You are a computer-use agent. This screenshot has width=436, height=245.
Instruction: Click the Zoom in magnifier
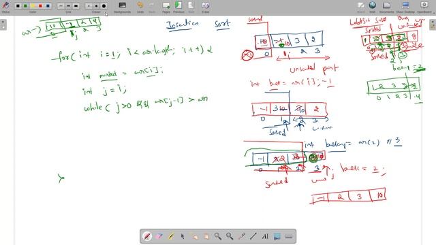pyautogui.click(x=218, y=236)
